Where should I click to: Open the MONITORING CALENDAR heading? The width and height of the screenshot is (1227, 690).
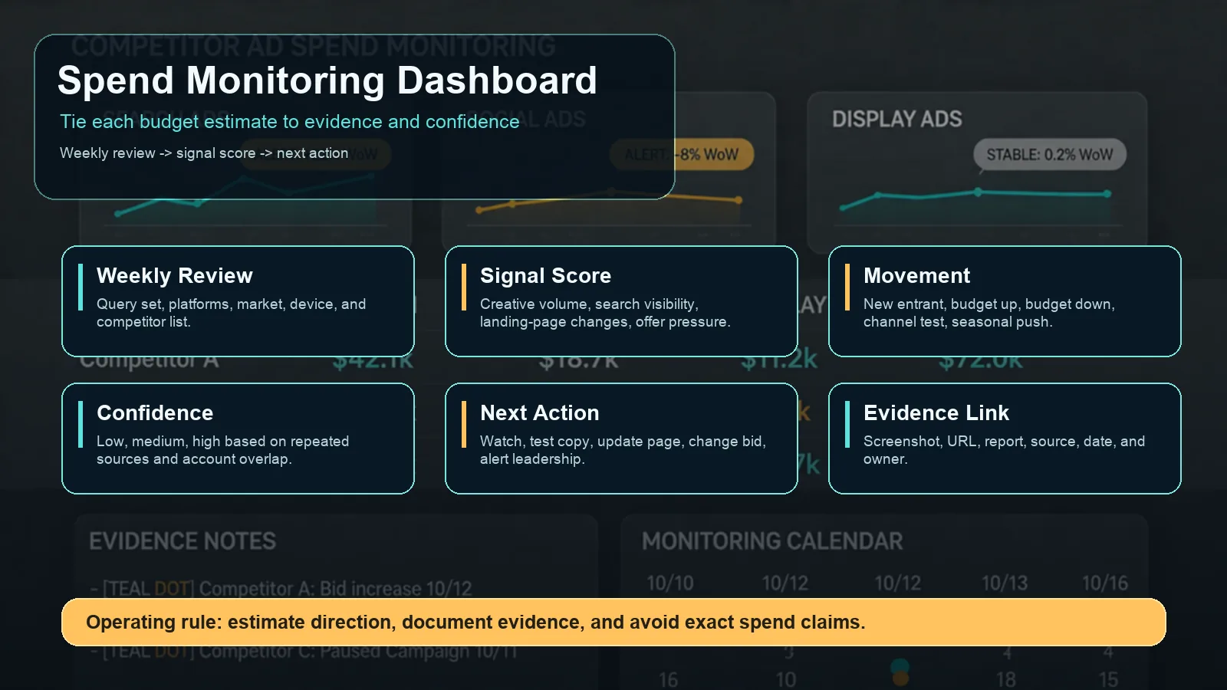tap(772, 541)
